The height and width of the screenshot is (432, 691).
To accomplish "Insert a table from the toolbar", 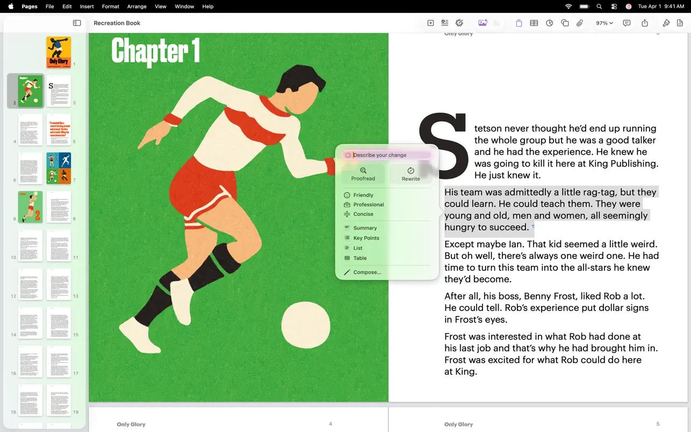I will 534,23.
